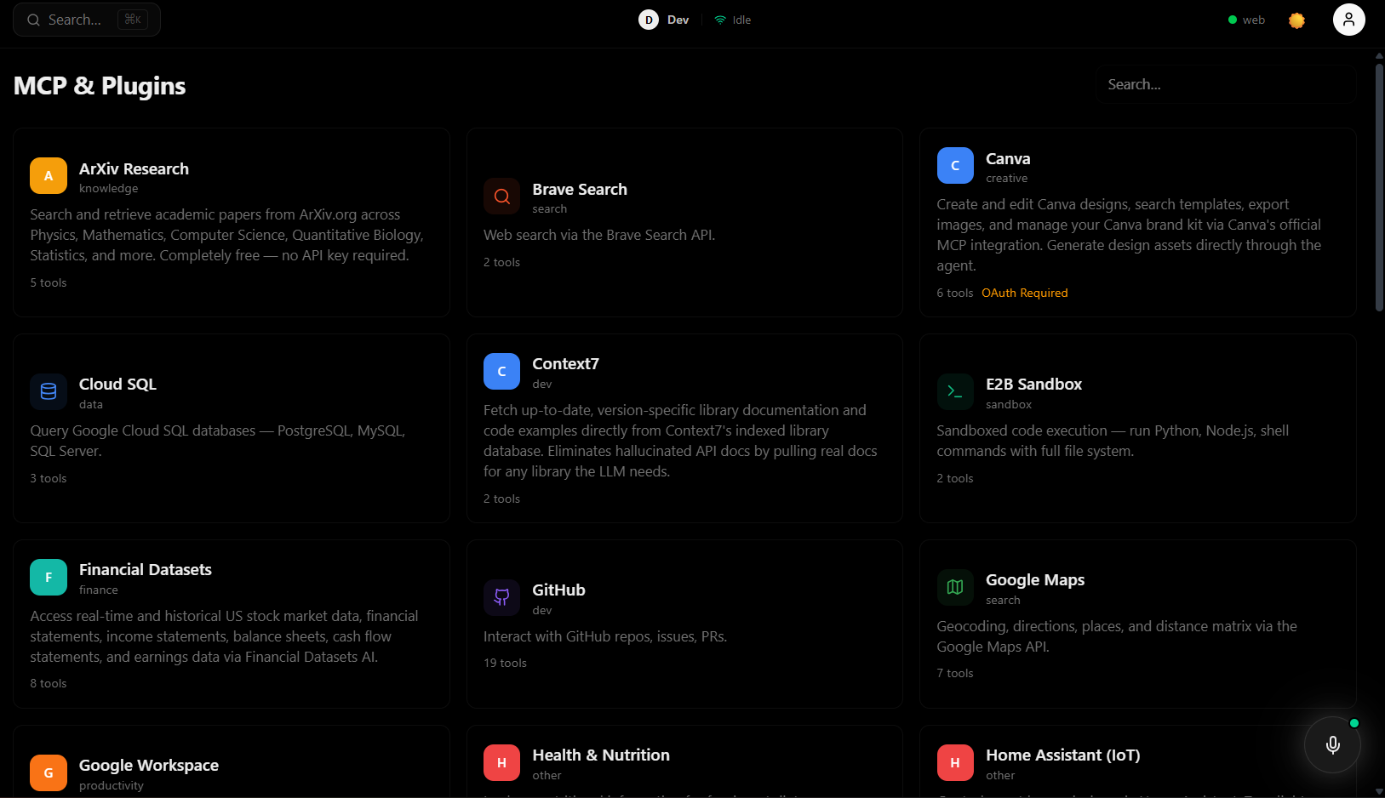
Task: Click the magnifier in top-left search
Action: [x=33, y=20]
